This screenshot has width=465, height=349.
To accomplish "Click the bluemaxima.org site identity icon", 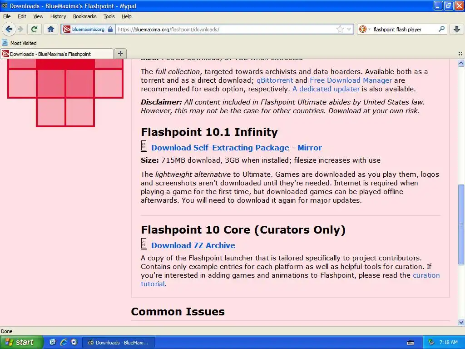I will tap(67, 29).
